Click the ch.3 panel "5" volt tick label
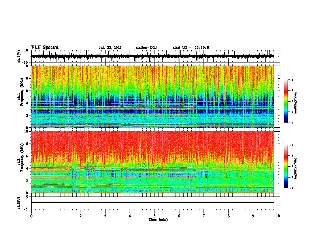This screenshot has height=242, width=313. [27, 197]
